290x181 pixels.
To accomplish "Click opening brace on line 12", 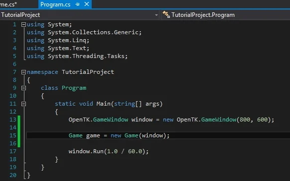I will click(57, 112).
